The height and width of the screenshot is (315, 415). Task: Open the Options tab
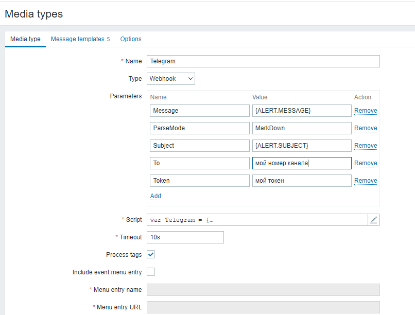tap(131, 39)
